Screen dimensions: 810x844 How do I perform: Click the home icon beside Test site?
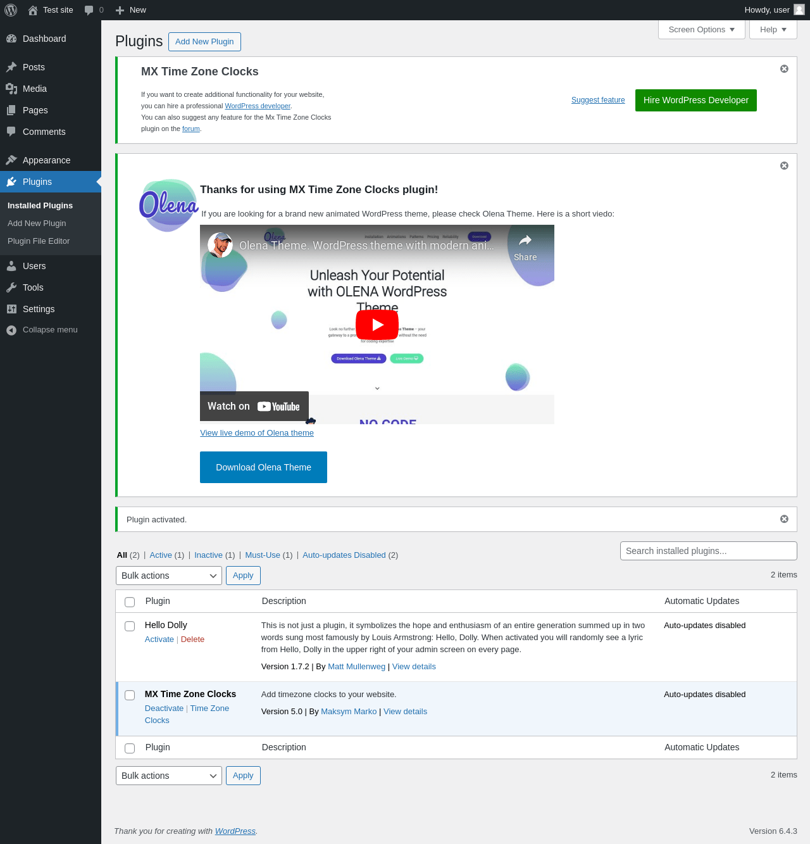click(33, 10)
